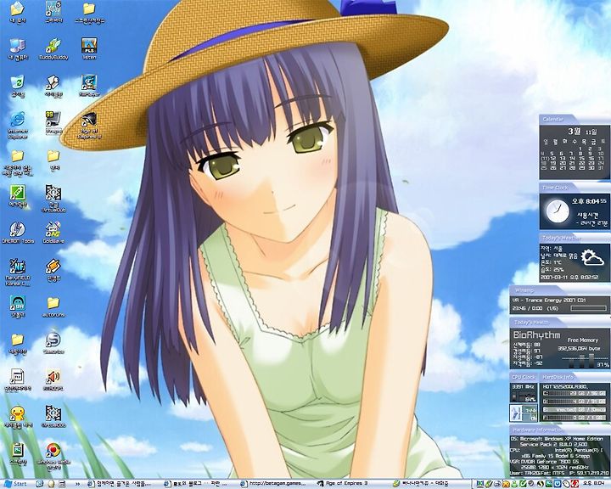Click the Today's Weather panel header

click(560, 238)
